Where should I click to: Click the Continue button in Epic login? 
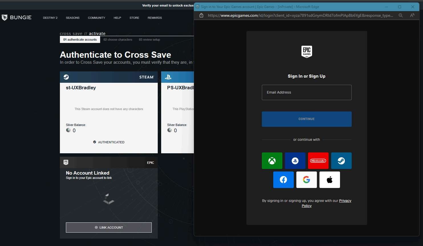click(x=307, y=119)
